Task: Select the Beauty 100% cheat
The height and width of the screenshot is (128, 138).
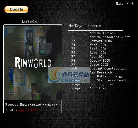Action: click(100, 61)
